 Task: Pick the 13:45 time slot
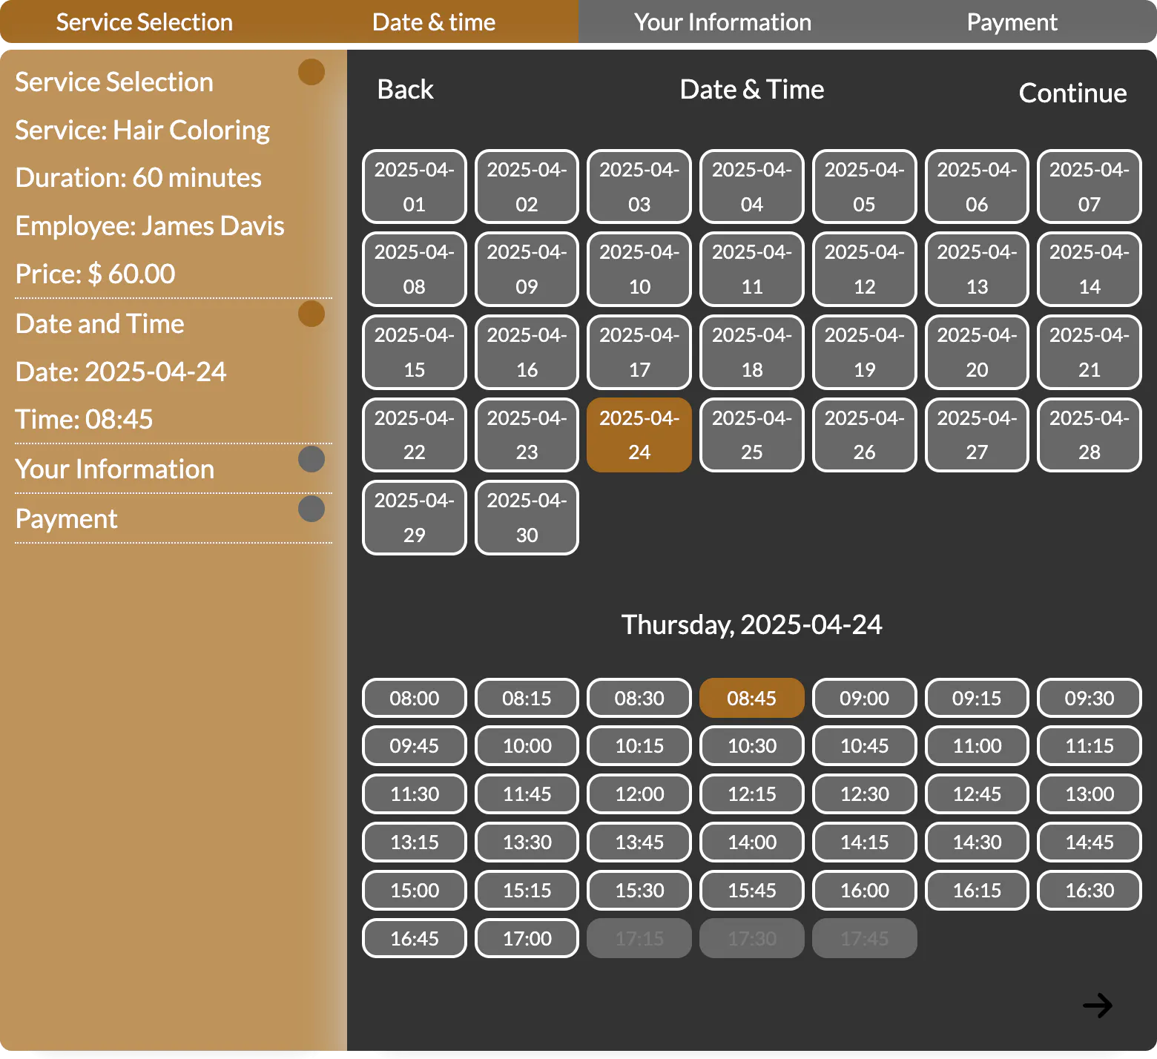point(639,842)
